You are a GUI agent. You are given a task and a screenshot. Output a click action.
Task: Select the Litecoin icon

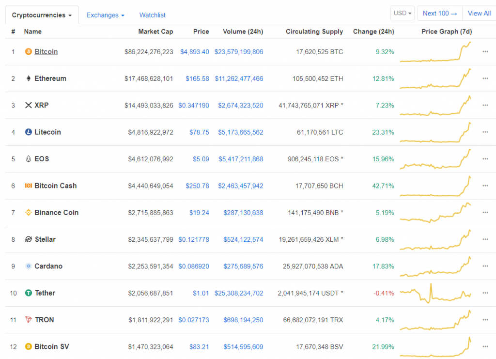pyautogui.click(x=28, y=132)
